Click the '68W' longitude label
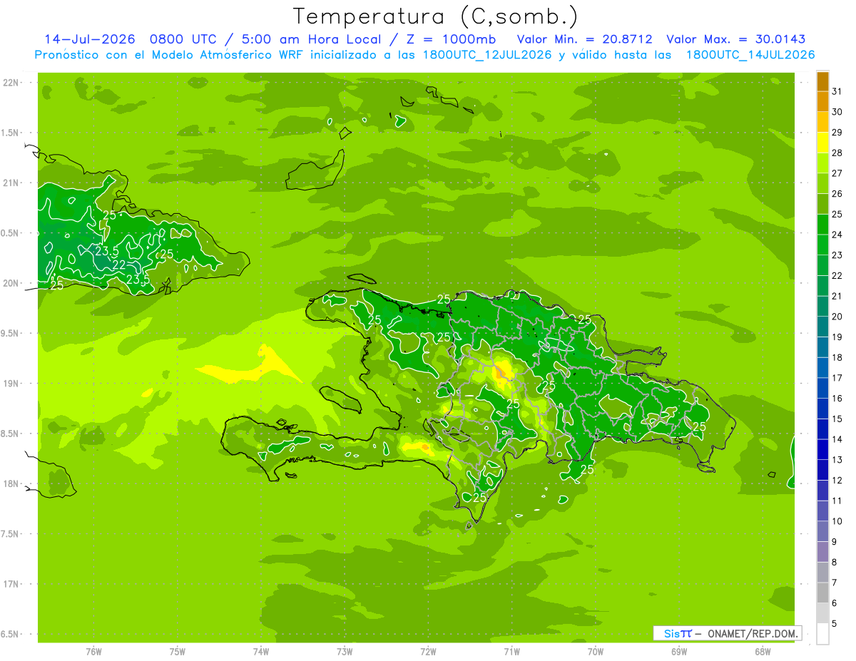The width and height of the screenshot is (856, 661). 763,652
